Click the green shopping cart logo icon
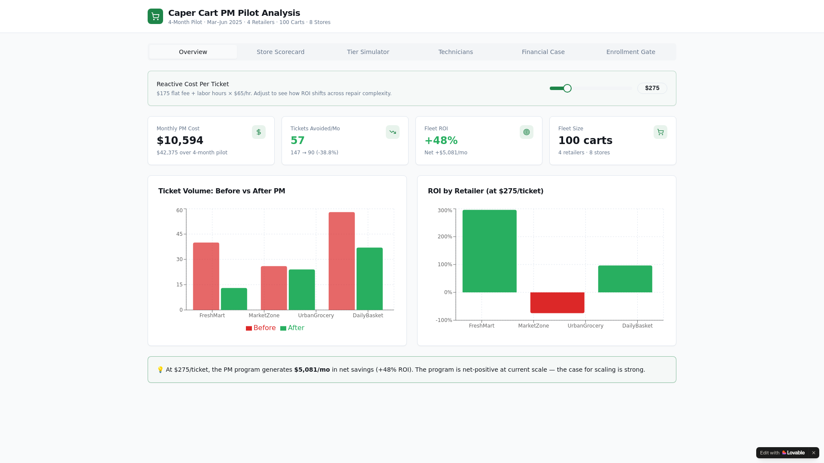This screenshot has height=463, width=824. [155, 16]
